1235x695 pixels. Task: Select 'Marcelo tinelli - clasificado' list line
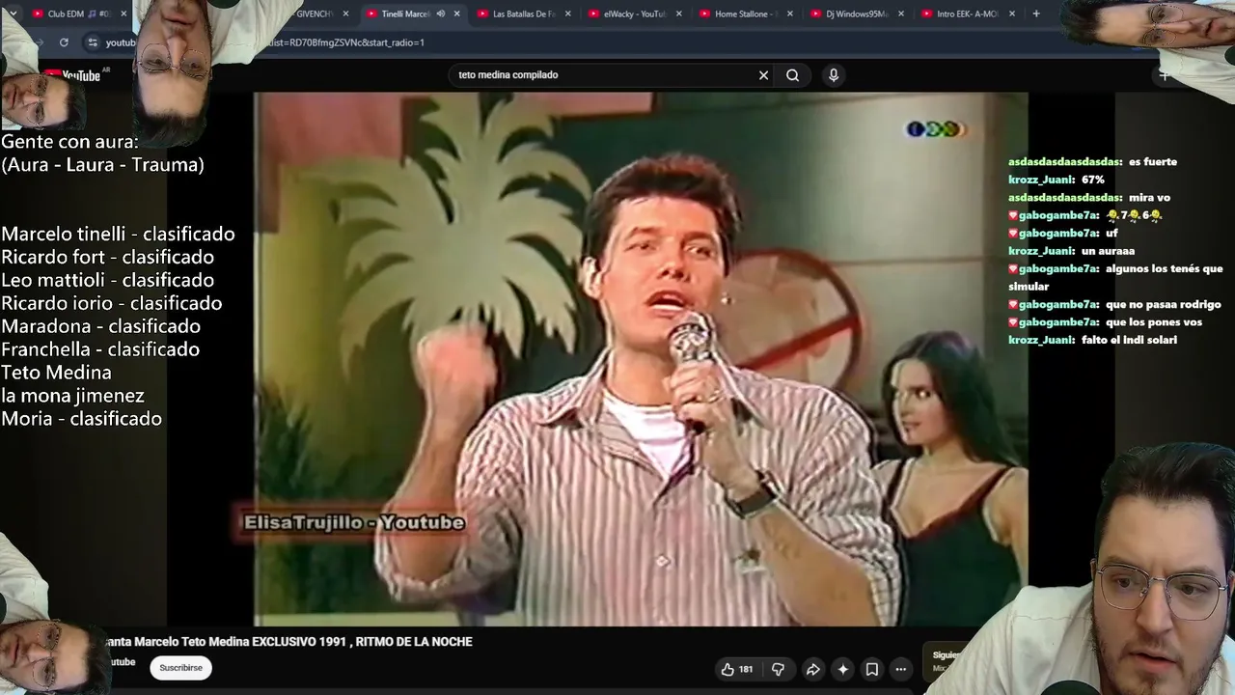click(118, 234)
